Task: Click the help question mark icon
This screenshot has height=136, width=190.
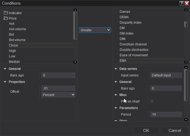Action: pos(181,3)
